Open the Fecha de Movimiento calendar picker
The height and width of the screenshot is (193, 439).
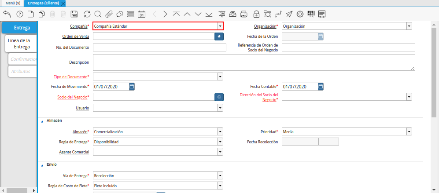(x=132, y=87)
